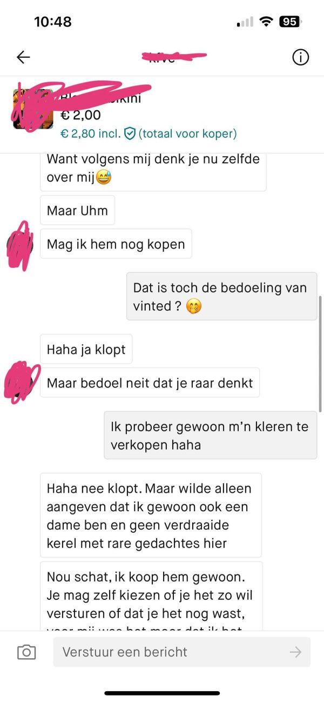Tap the camera icon to attach photo
The height and width of the screenshot is (702, 324).
coord(26,652)
